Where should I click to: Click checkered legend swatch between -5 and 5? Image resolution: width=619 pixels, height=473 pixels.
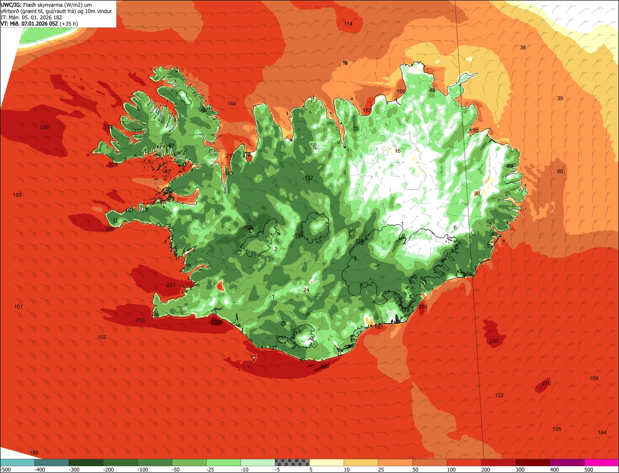292,462
